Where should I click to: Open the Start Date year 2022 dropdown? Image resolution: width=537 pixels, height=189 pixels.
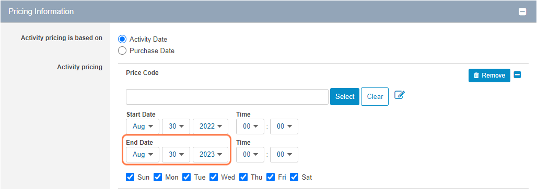coord(211,126)
